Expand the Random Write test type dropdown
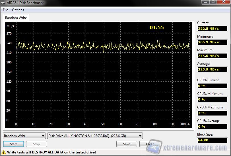The image size is (231, 156). coord(24,136)
